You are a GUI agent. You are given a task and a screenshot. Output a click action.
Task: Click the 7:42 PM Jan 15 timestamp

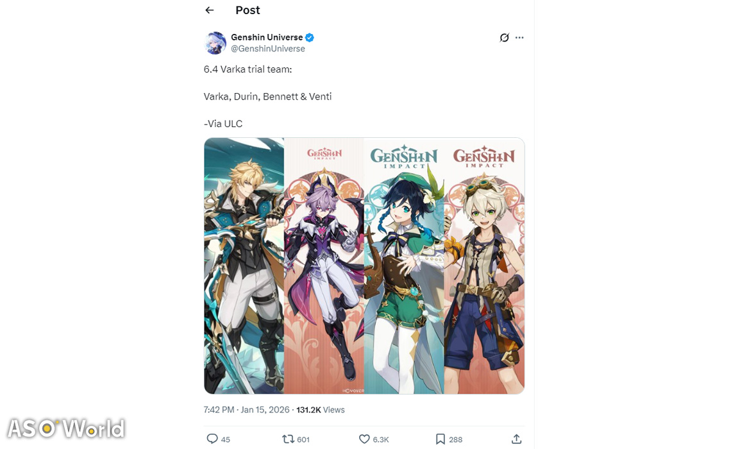247,410
